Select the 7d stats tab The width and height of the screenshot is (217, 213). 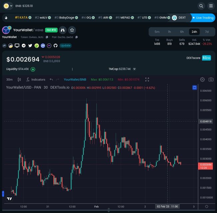click(207, 32)
